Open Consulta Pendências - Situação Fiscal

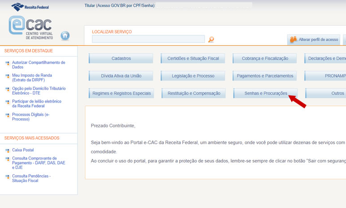click(31, 178)
